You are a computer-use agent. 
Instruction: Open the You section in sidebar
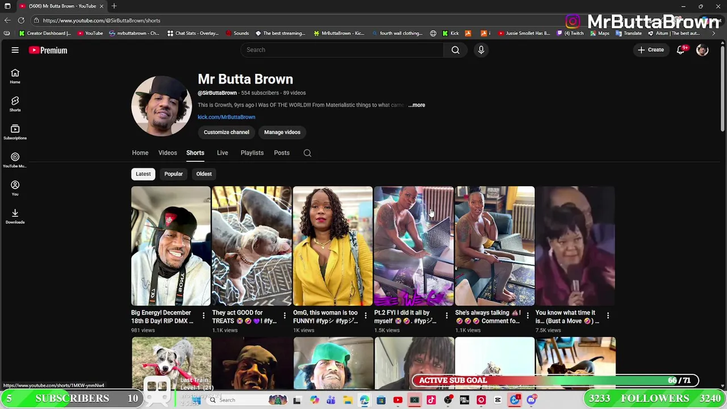[15, 188]
